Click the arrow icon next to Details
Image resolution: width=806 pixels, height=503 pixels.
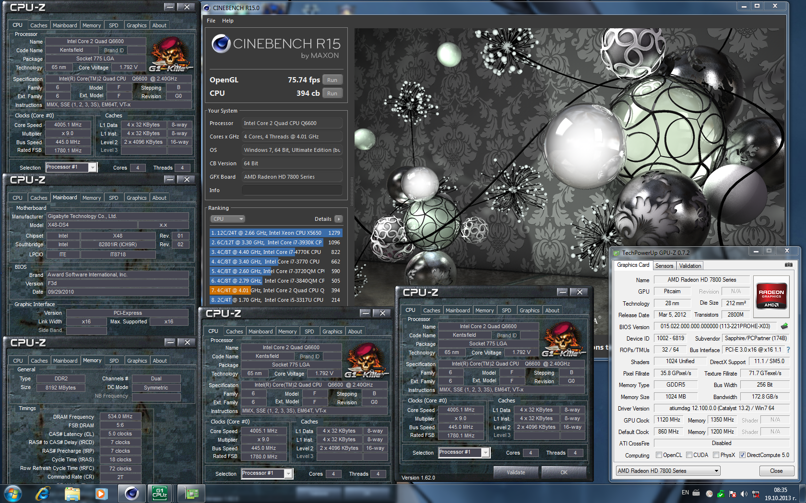(x=339, y=219)
